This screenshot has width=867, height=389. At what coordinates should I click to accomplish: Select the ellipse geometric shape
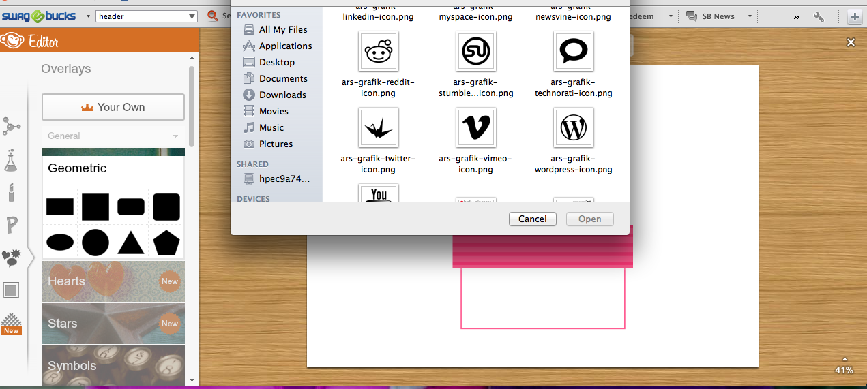60,242
